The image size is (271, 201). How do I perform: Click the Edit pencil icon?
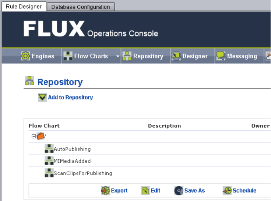(x=145, y=191)
